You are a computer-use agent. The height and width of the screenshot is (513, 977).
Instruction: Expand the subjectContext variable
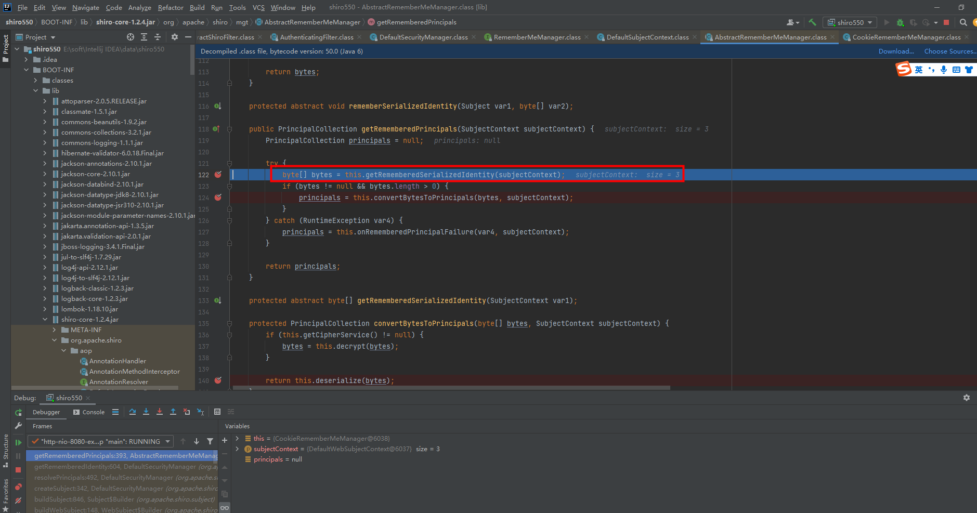tap(237, 449)
